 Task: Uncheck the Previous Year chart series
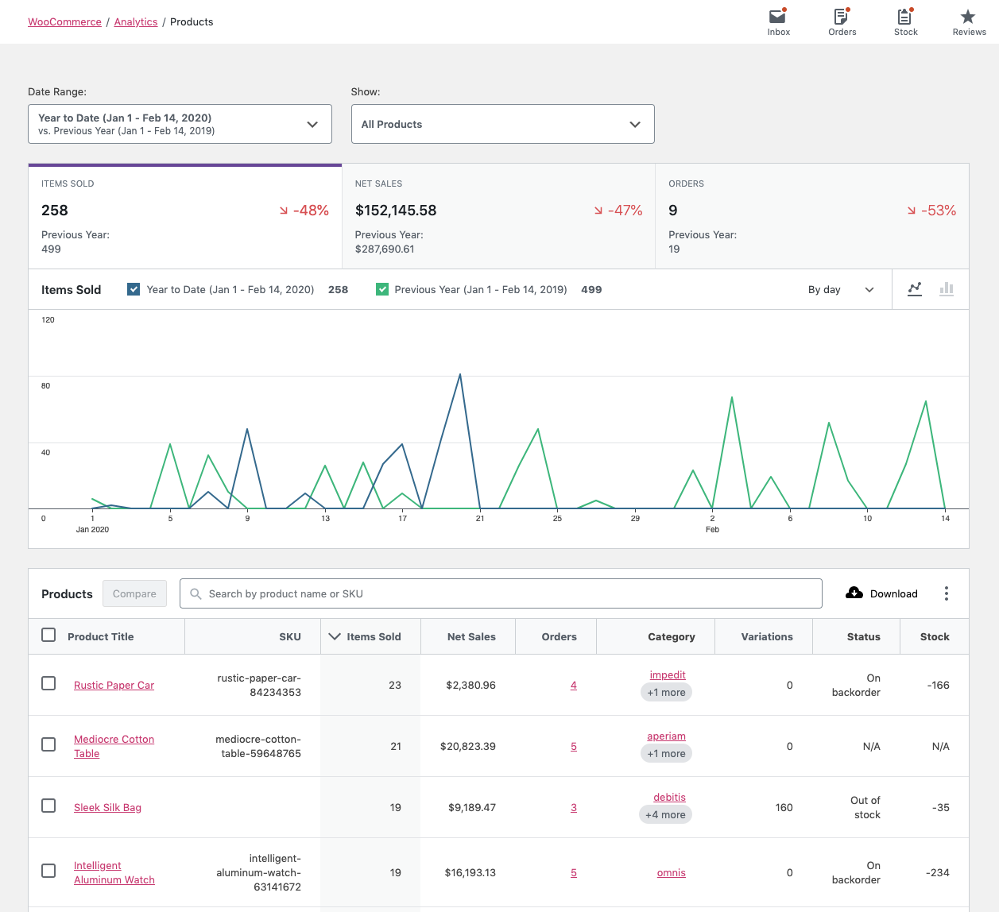click(x=382, y=289)
